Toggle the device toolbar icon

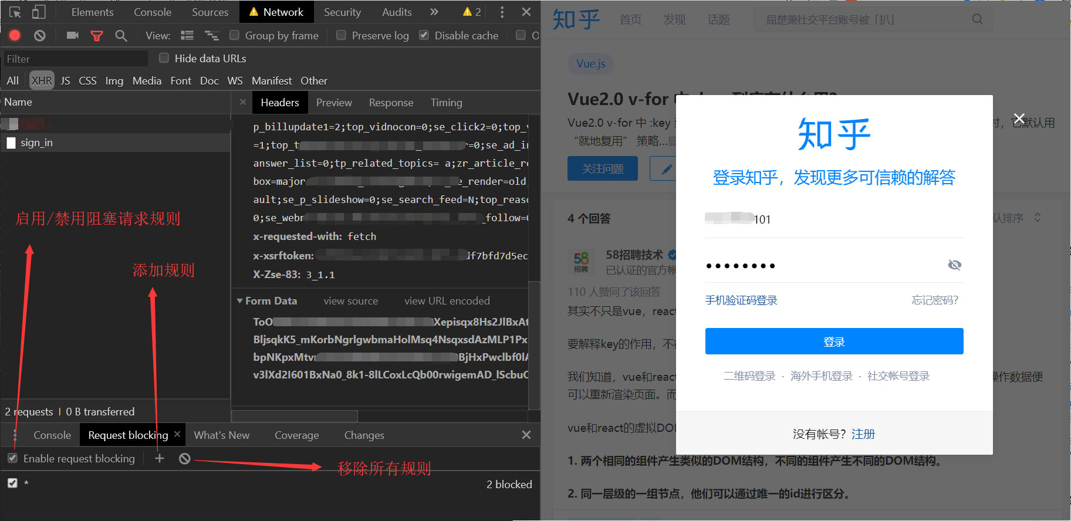coord(39,12)
